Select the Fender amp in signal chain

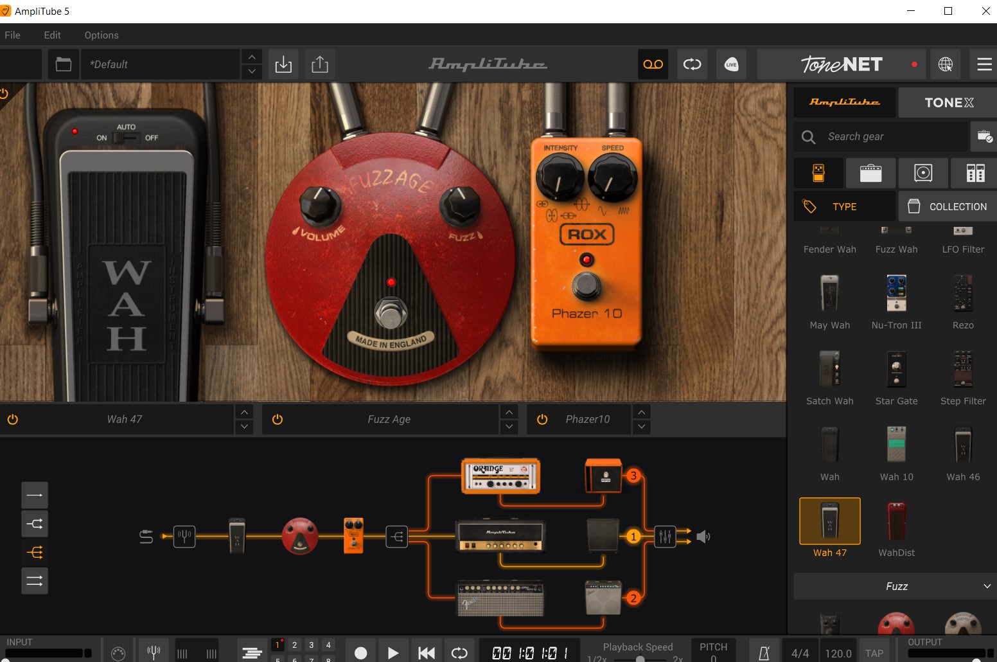(x=500, y=598)
